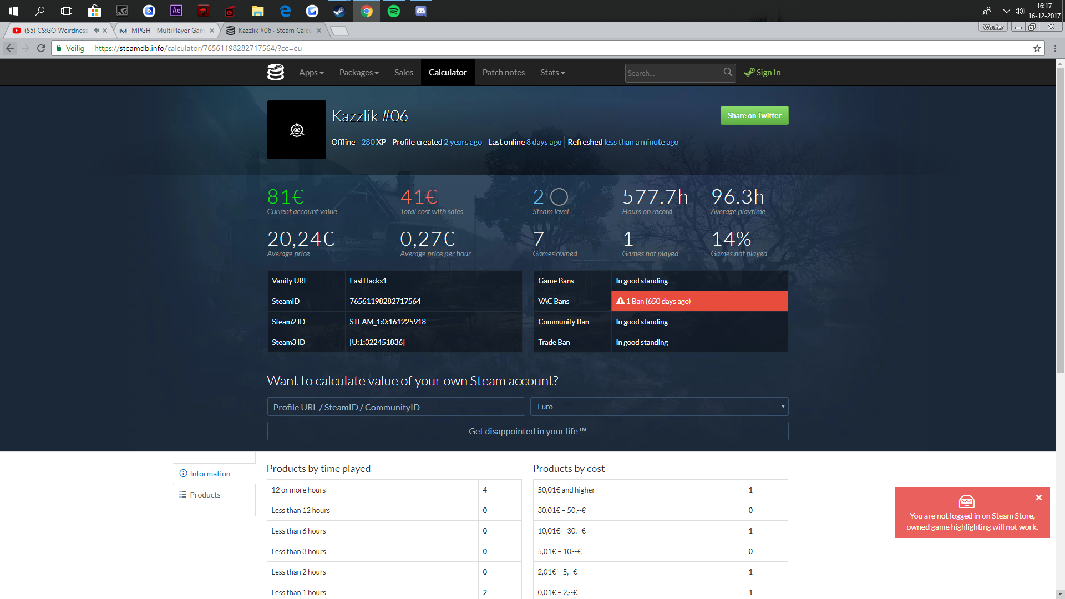1065x599 pixels.
Task: Open the Apps dropdown menu
Action: pyautogui.click(x=311, y=73)
